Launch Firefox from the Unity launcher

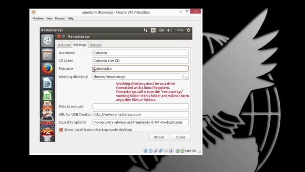click(x=47, y=69)
